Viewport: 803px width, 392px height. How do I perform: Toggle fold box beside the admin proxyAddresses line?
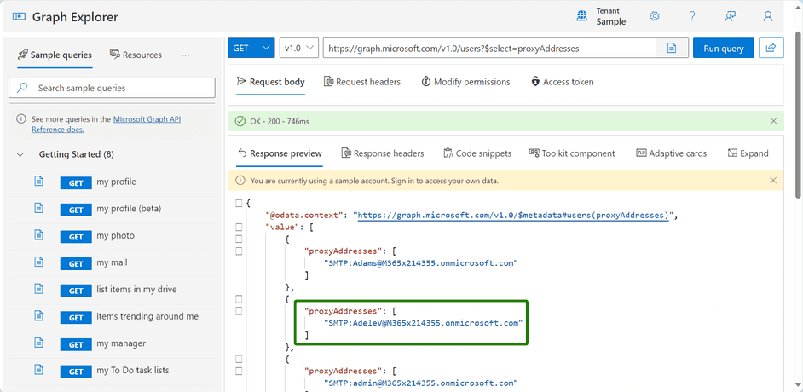[239, 371]
